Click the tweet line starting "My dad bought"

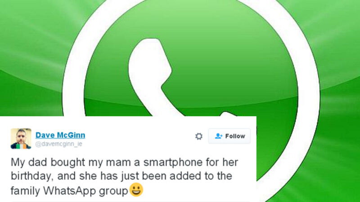(x=125, y=162)
